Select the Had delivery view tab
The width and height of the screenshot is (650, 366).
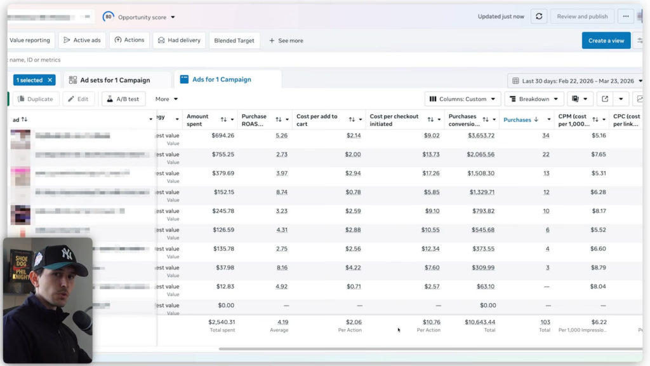click(x=179, y=40)
